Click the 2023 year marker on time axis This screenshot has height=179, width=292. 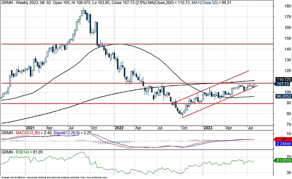pos(207,127)
